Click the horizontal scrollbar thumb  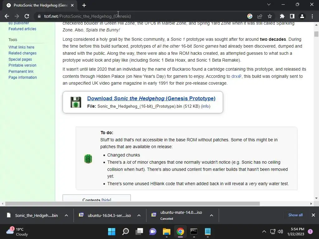(132, 204)
